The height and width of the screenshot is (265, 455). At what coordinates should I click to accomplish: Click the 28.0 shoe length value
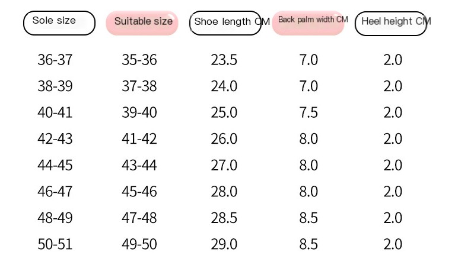point(224,192)
